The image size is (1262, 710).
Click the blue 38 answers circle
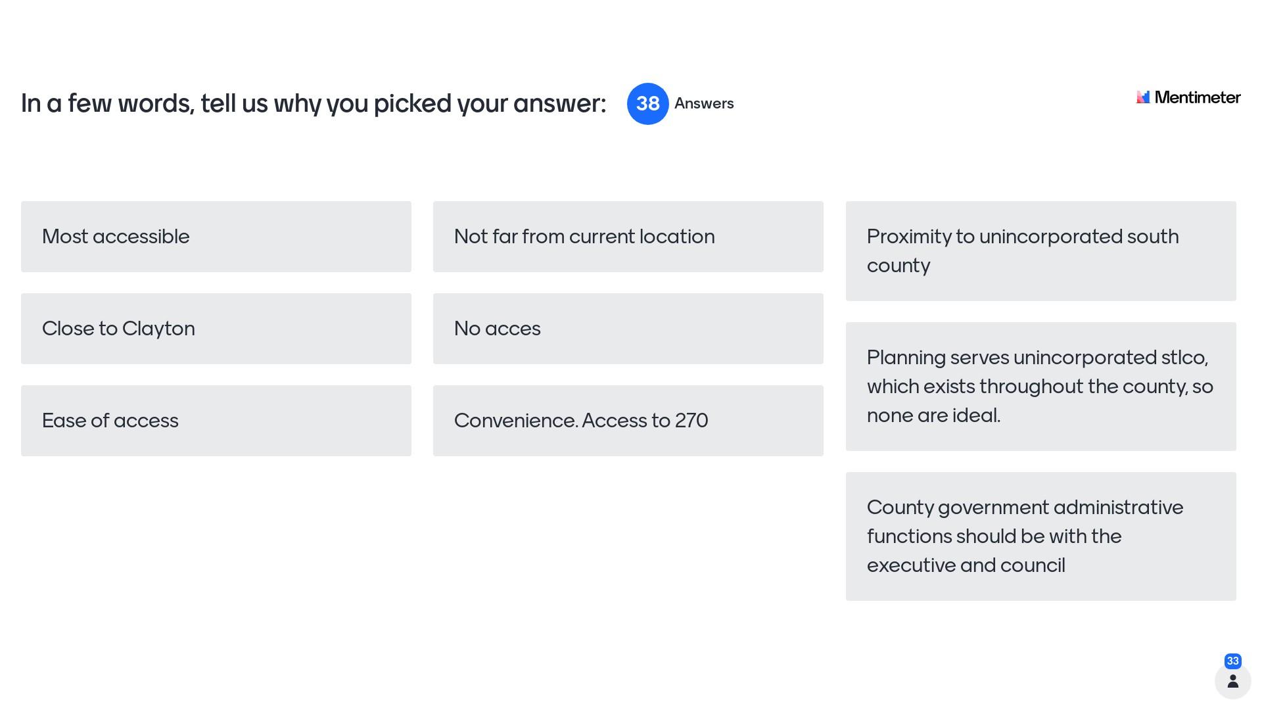pos(647,104)
